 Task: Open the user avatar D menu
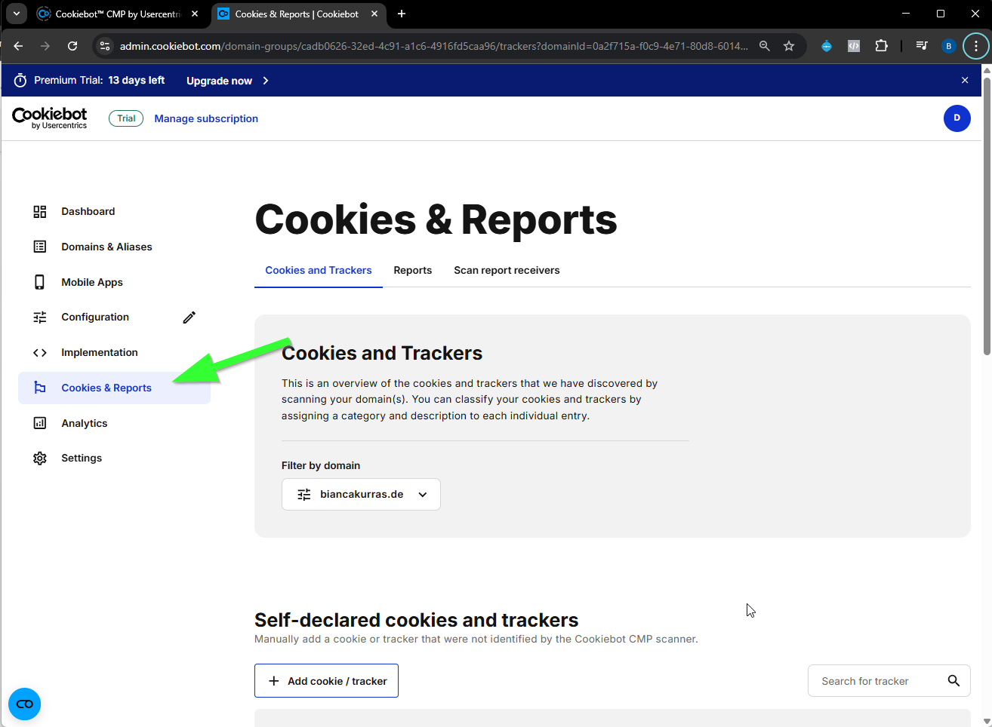[957, 118]
